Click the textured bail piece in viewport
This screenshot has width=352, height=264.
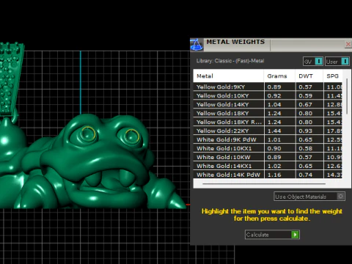click(x=10, y=78)
